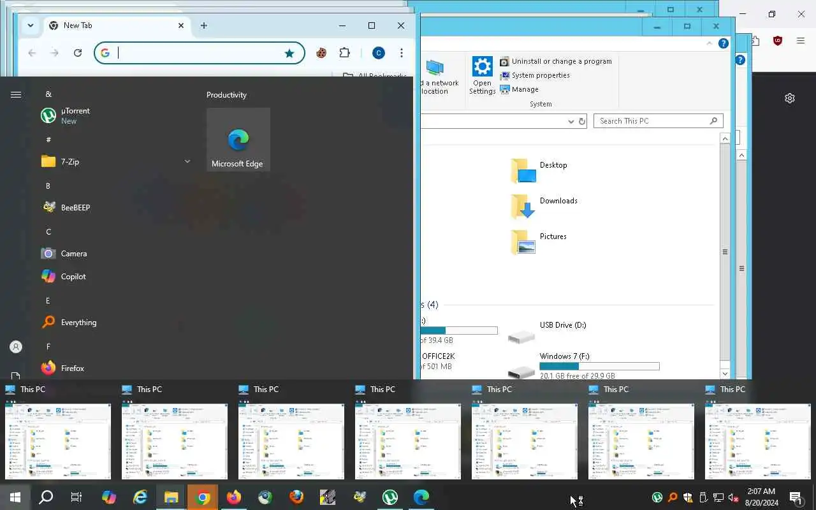Click the letter B header in Start list
The width and height of the screenshot is (816, 510).
[48, 186]
